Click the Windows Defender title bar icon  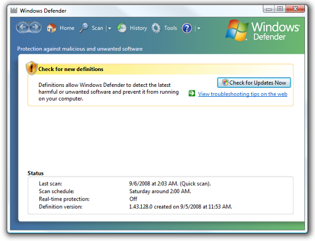14,11
